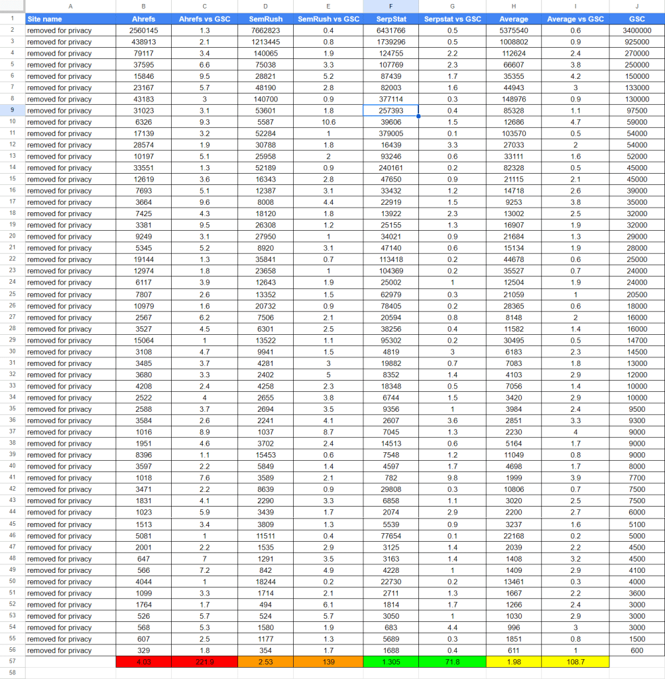Click the 'Ahrefs vs GSC' header cell

pos(204,19)
